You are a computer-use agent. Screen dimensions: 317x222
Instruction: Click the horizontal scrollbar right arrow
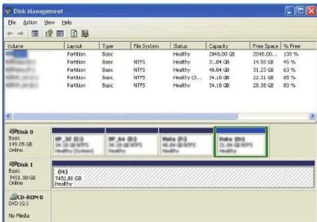312,116
